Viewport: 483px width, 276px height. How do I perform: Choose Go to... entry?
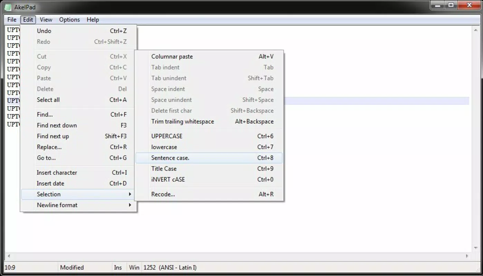click(x=79, y=158)
